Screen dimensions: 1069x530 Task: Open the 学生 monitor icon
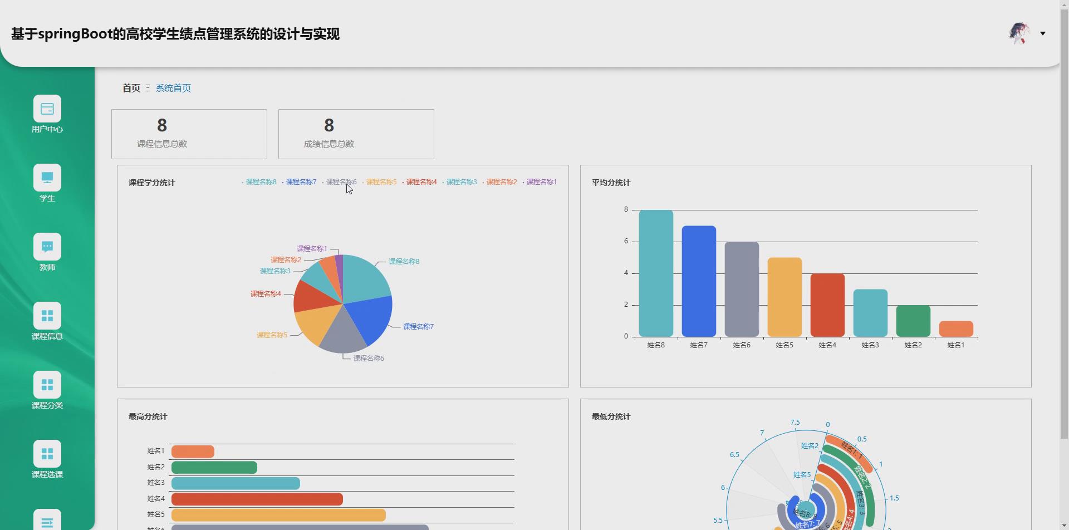(x=47, y=178)
